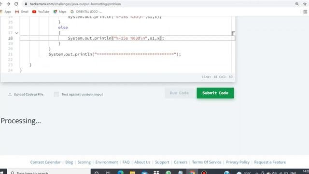
Task: Click line number 18 in the gutter
Action: (x=11, y=38)
